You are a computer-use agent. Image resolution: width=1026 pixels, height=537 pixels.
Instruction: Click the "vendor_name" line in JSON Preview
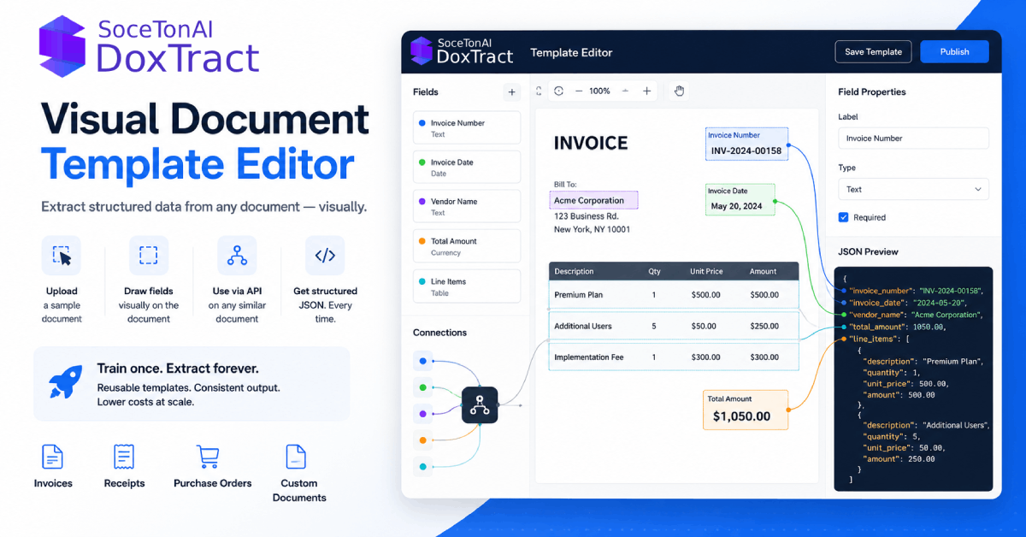(x=914, y=315)
